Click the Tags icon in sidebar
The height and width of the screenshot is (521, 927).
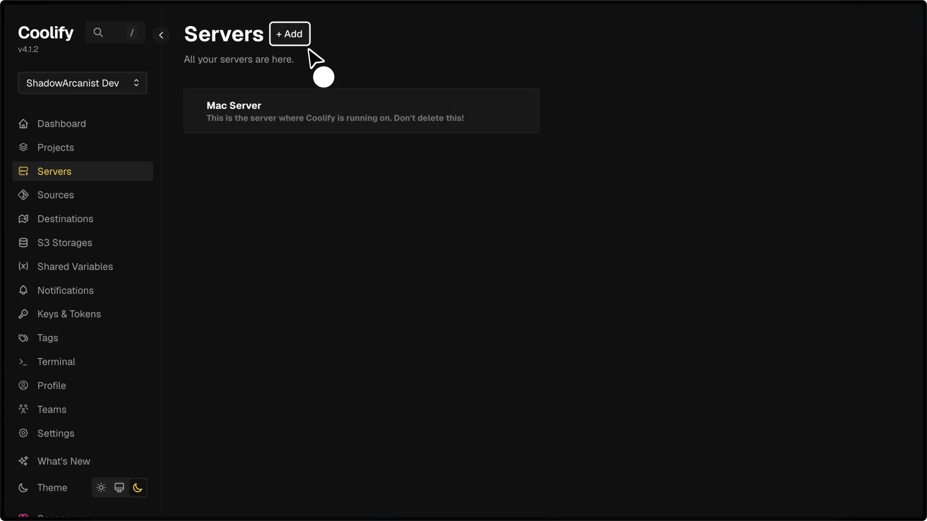pos(23,338)
